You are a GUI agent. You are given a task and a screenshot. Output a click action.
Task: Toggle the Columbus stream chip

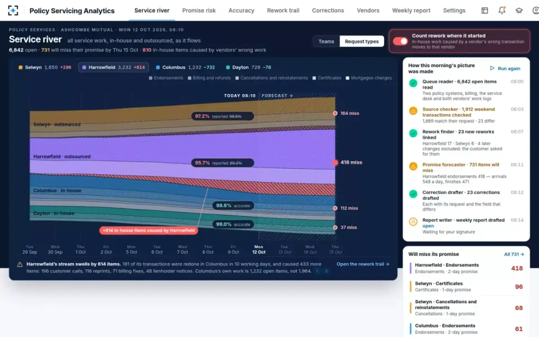(x=185, y=67)
